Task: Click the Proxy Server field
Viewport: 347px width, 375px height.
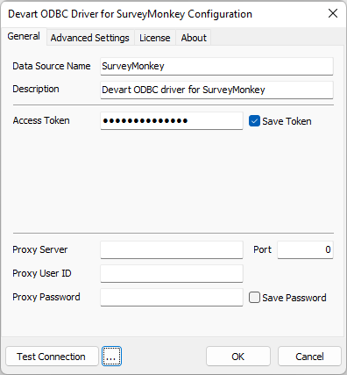Action: coord(172,249)
